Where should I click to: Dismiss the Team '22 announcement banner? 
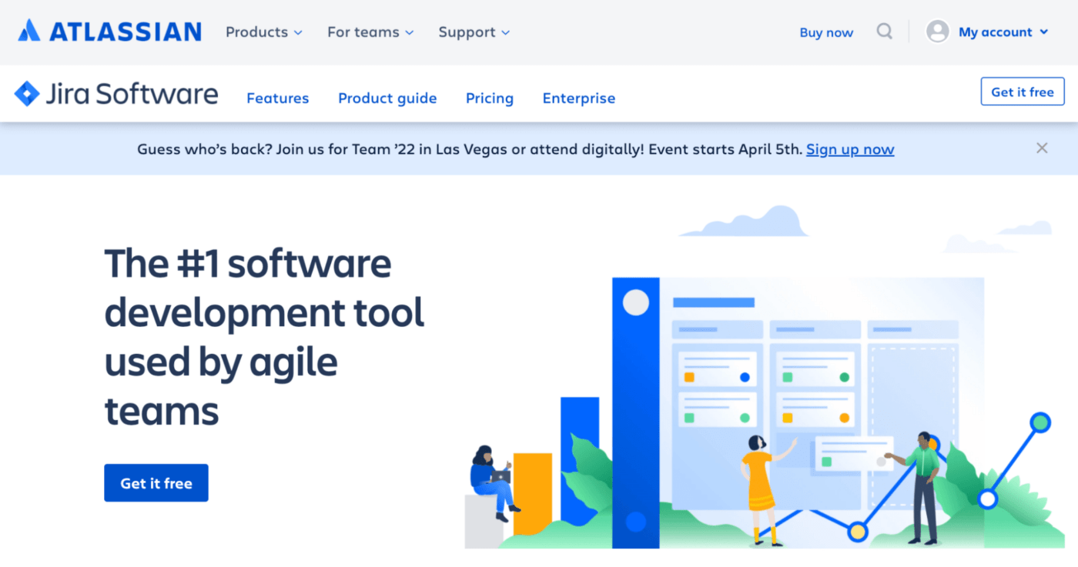coord(1042,148)
